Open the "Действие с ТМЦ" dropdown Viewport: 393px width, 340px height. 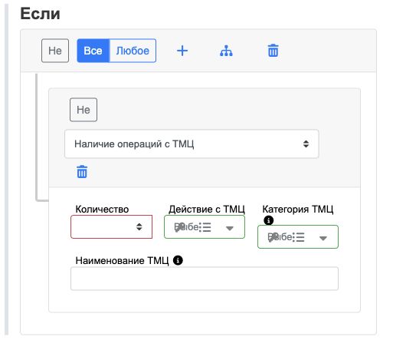pos(205,227)
